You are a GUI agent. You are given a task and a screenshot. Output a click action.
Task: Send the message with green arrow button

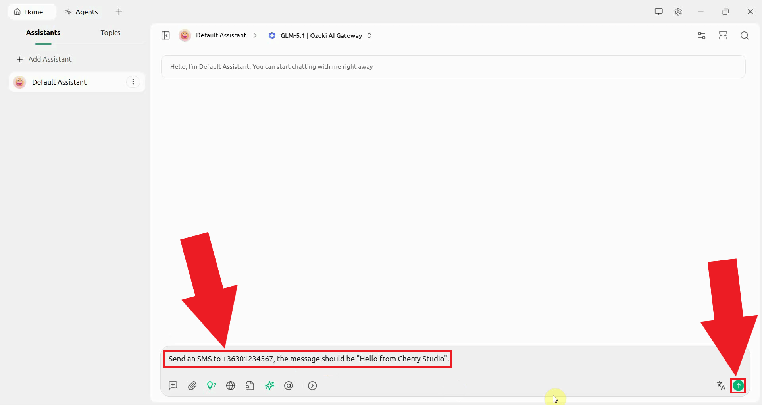point(738,386)
